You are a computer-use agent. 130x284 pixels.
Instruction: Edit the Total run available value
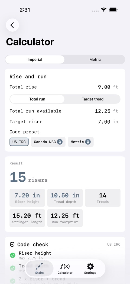(103, 111)
